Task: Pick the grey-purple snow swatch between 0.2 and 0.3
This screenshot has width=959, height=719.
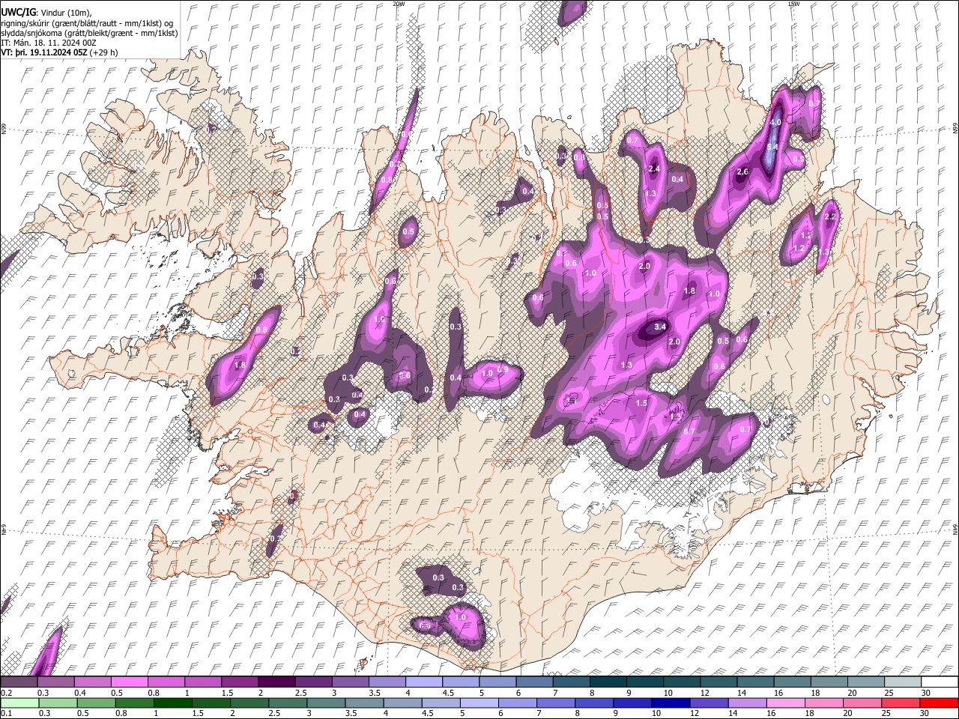Action: [x=19, y=682]
